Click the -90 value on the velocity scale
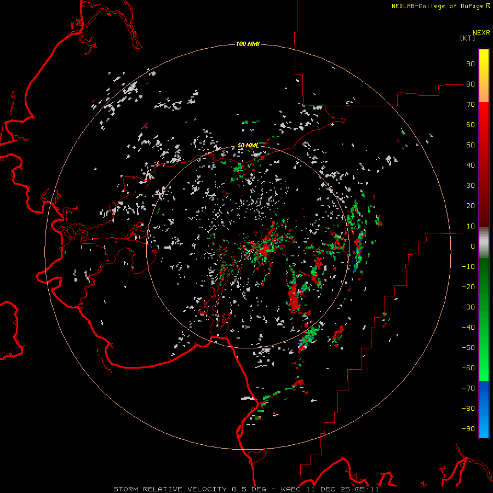The width and height of the screenshot is (493, 493). [x=468, y=429]
